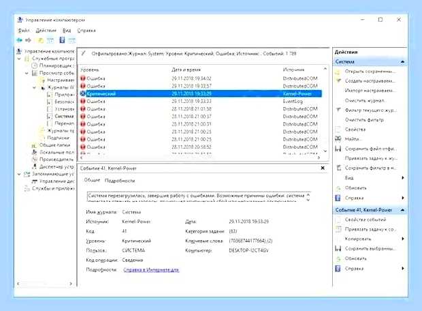This screenshot has width=422, height=311.
Task: Click Свойства событий action
Action: click(x=366, y=220)
